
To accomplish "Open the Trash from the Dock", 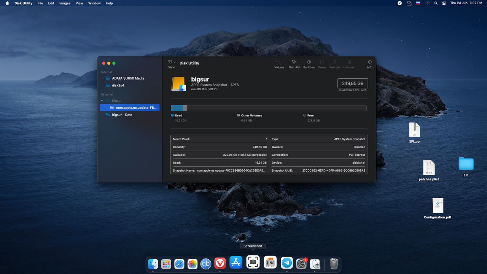I will [334, 263].
